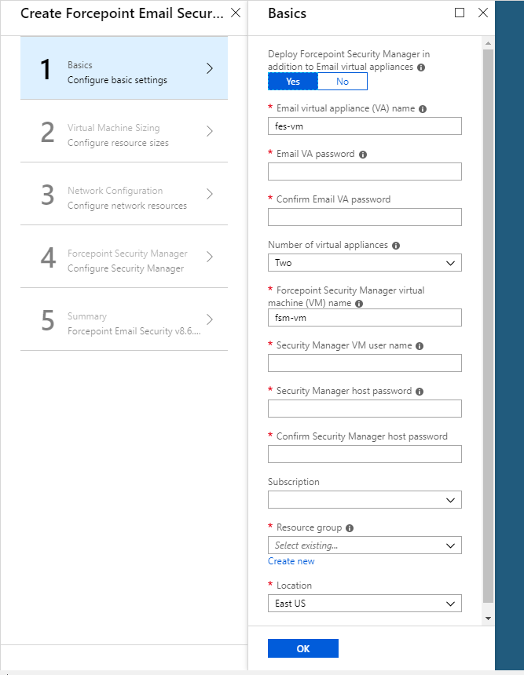Open step 1 Basics

[124, 68]
